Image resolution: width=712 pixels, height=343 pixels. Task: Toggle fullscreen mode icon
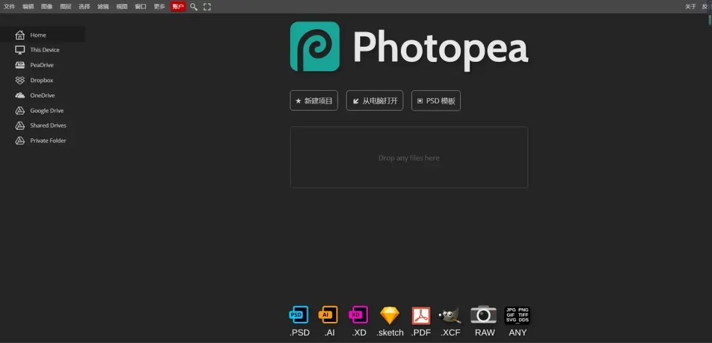click(x=207, y=7)
